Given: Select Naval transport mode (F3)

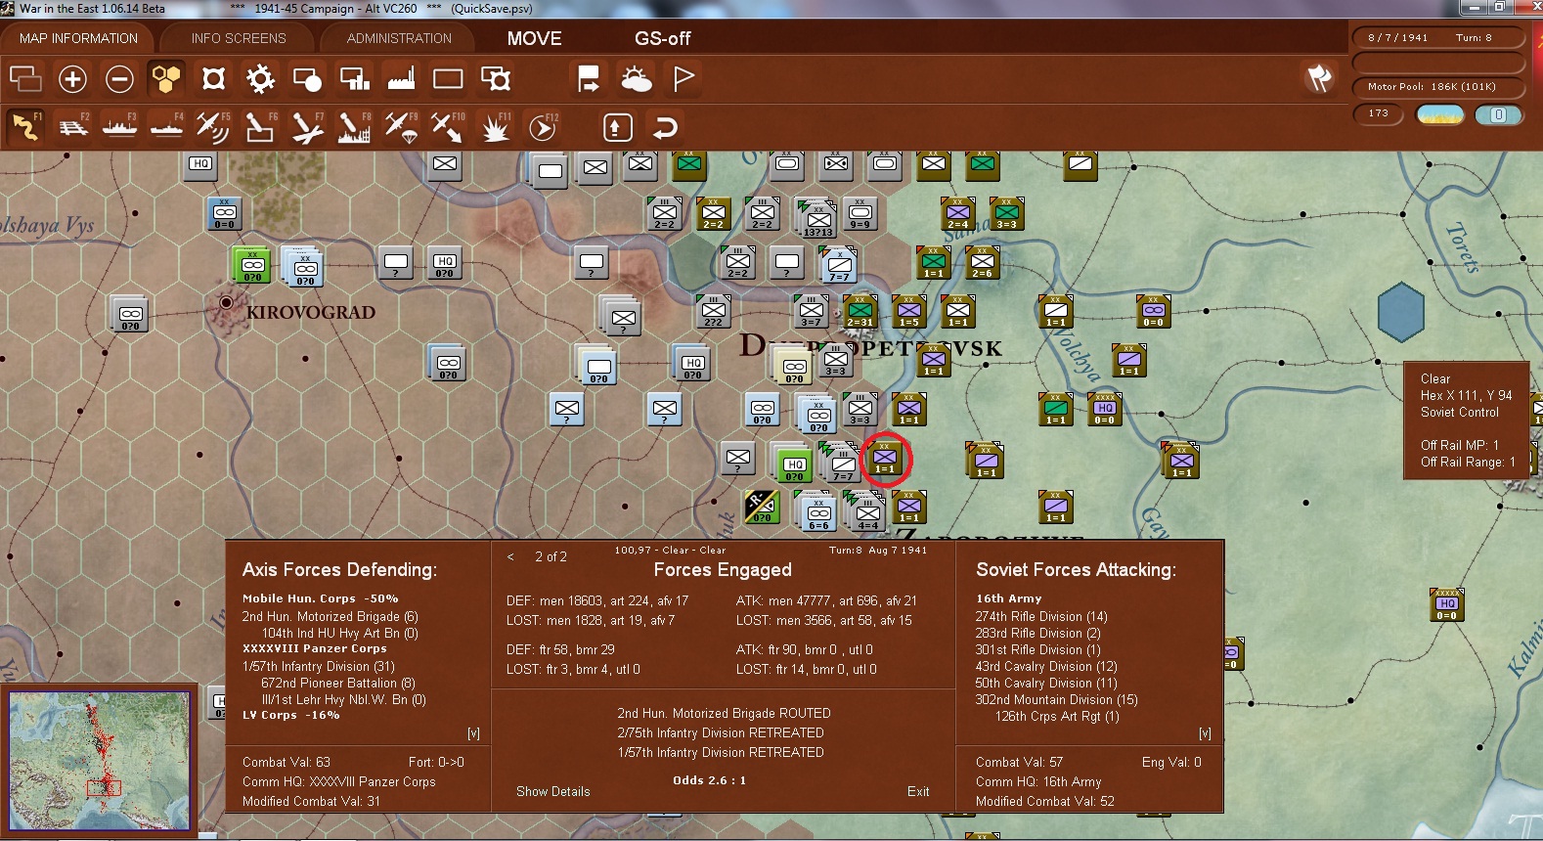Looking at the screenshot, I should click(120, 127).
